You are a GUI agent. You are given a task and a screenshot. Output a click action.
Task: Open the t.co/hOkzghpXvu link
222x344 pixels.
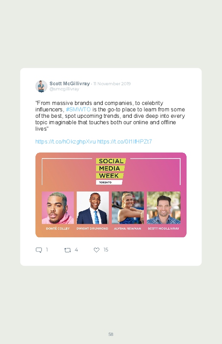(x=66, y=141)
